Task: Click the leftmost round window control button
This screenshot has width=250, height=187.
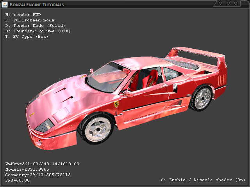Action: pos(221,4)
